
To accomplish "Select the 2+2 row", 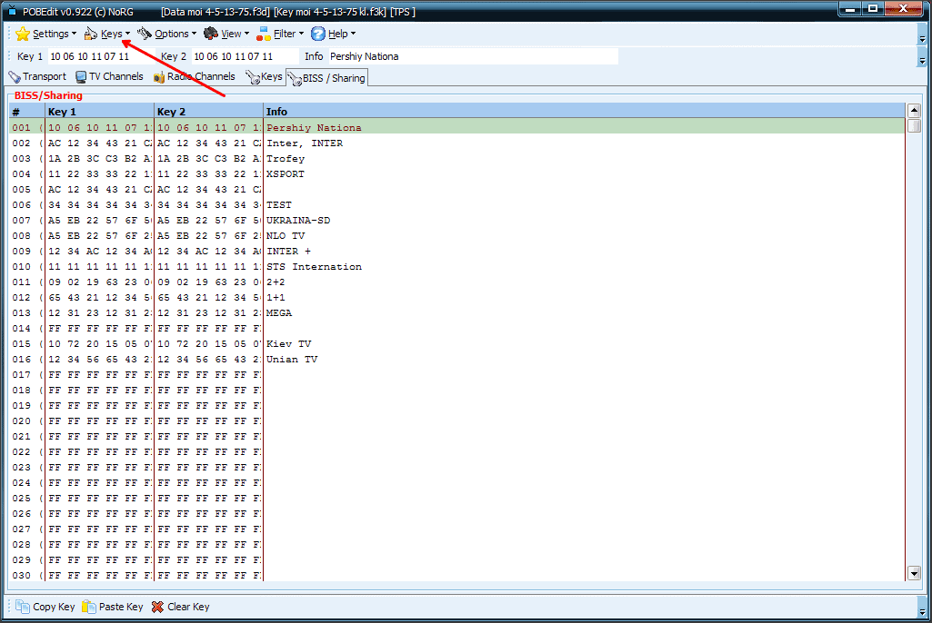I will pyautogui.click(x=456, y=282).
